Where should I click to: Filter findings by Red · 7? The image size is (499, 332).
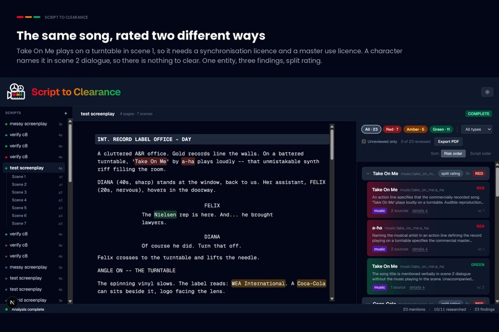coord(392,129)
